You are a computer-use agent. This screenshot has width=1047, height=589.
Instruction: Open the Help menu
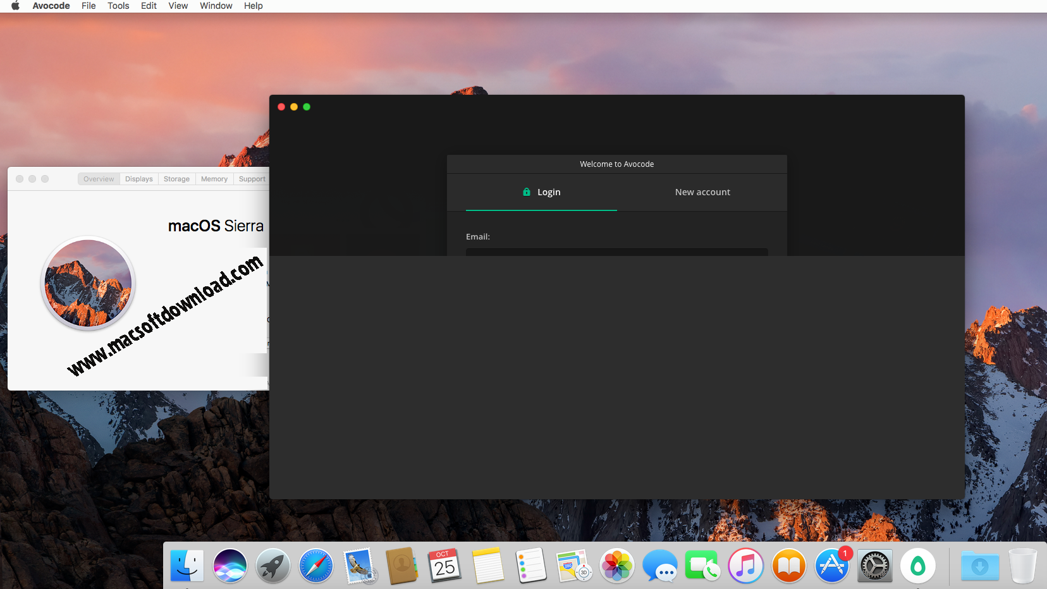(254, 6)
